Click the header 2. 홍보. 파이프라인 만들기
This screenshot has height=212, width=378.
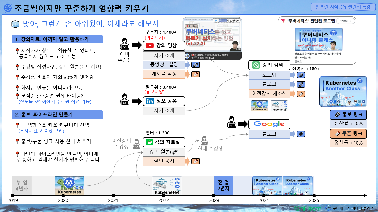[58, 114]
